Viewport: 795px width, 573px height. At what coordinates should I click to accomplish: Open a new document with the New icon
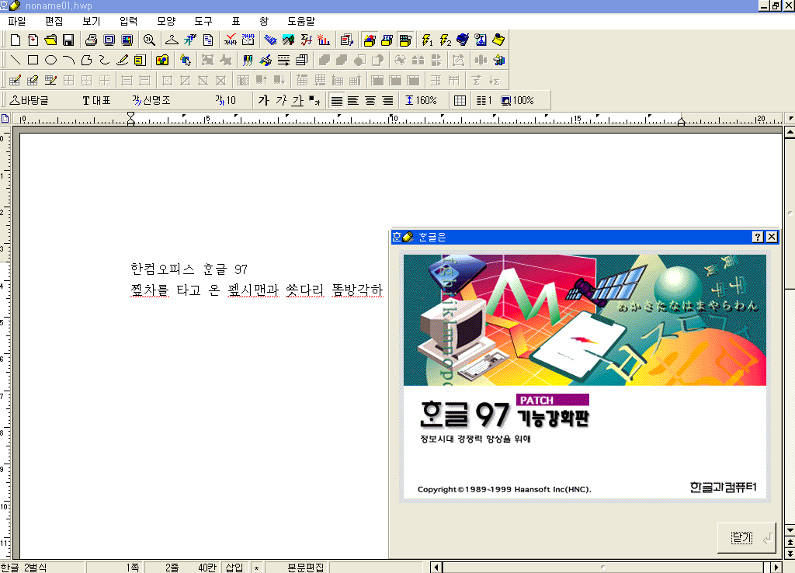[14, 40]
